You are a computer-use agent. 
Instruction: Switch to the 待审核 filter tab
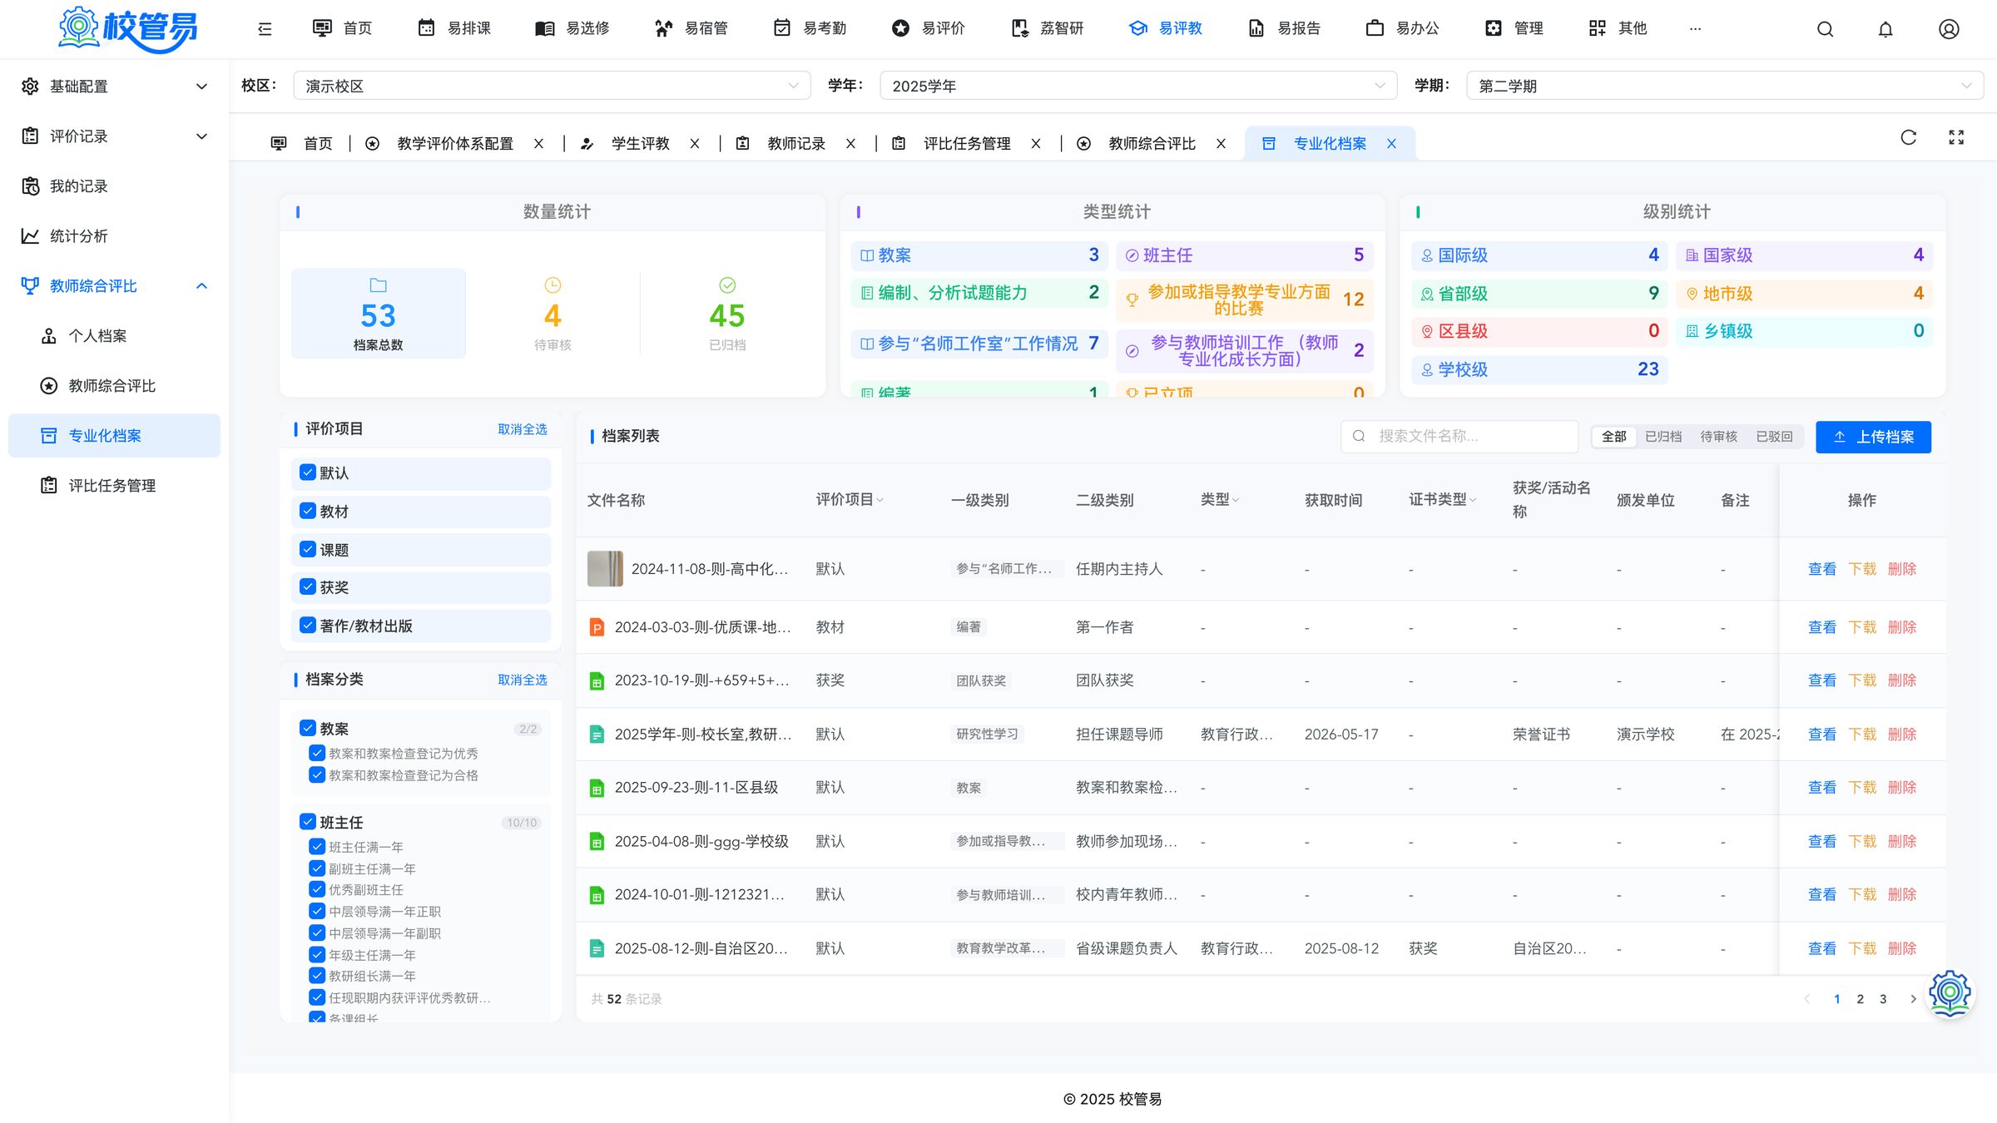(1718, 437)
